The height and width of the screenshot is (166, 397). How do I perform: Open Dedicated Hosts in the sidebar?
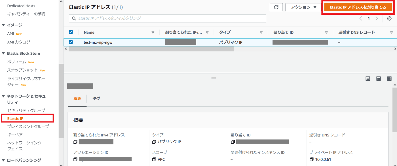tap(21, 6)
